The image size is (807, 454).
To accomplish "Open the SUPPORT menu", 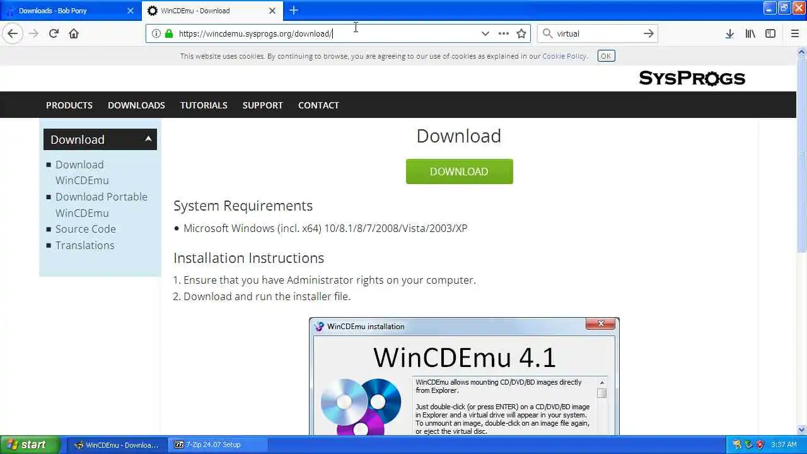I will [263, 105].
